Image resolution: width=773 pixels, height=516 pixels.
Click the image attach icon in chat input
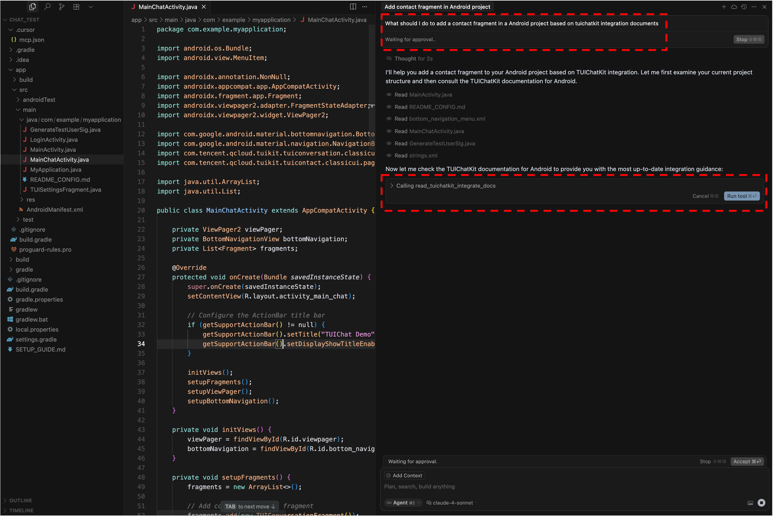750,503
